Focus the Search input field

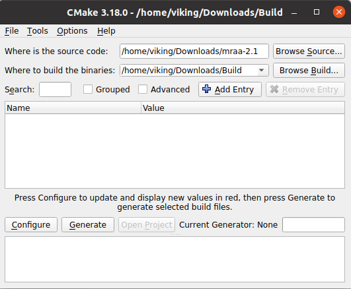click(x=55, y=89)
